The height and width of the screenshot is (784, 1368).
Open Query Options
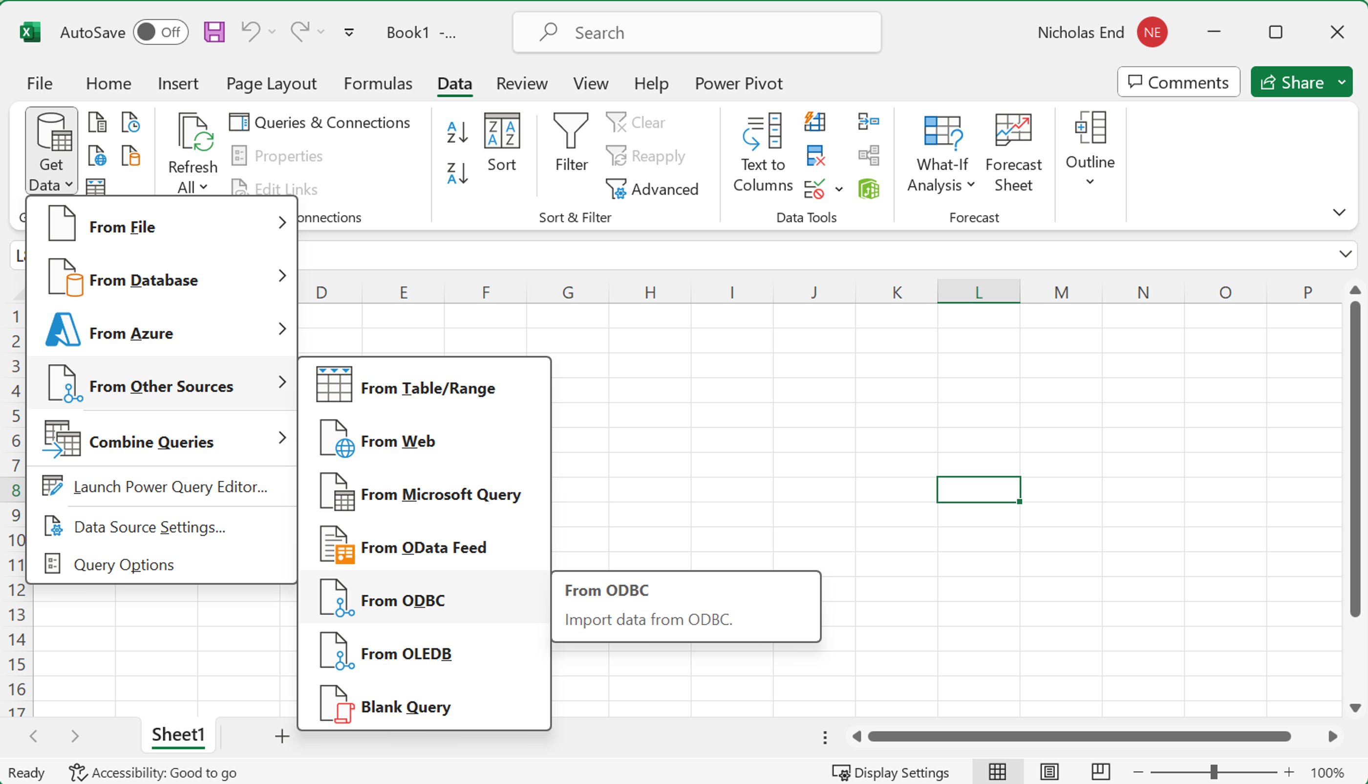coord(162,565)
